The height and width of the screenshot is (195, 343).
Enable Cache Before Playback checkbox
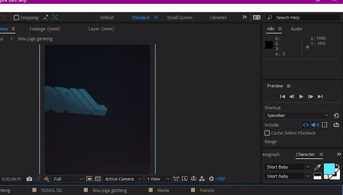[267, 133]
